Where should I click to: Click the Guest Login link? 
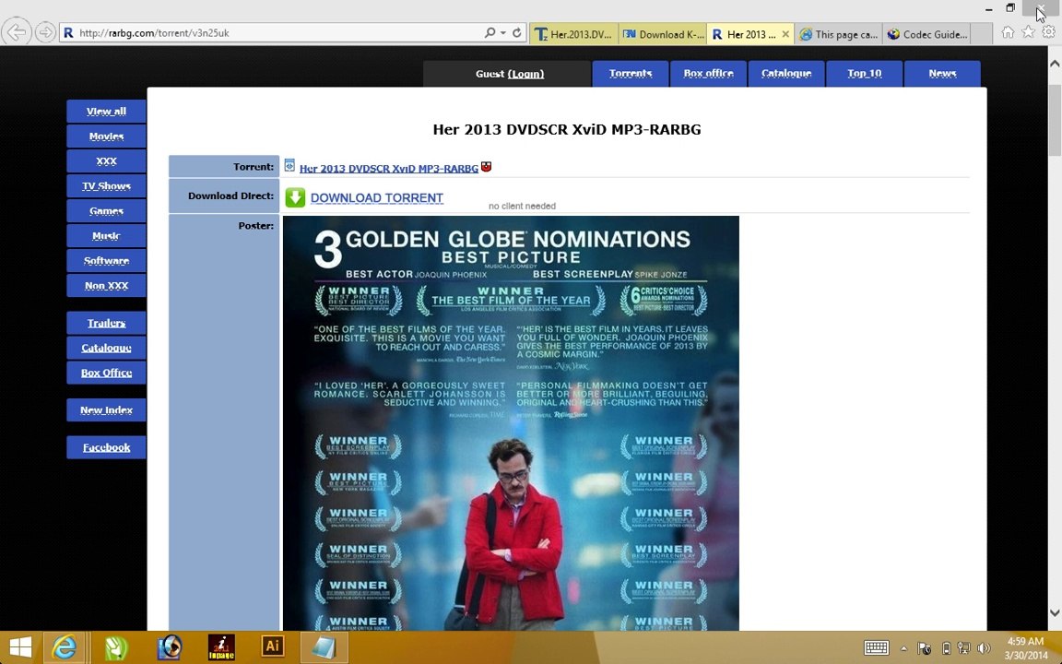click(x=526, y=74)
